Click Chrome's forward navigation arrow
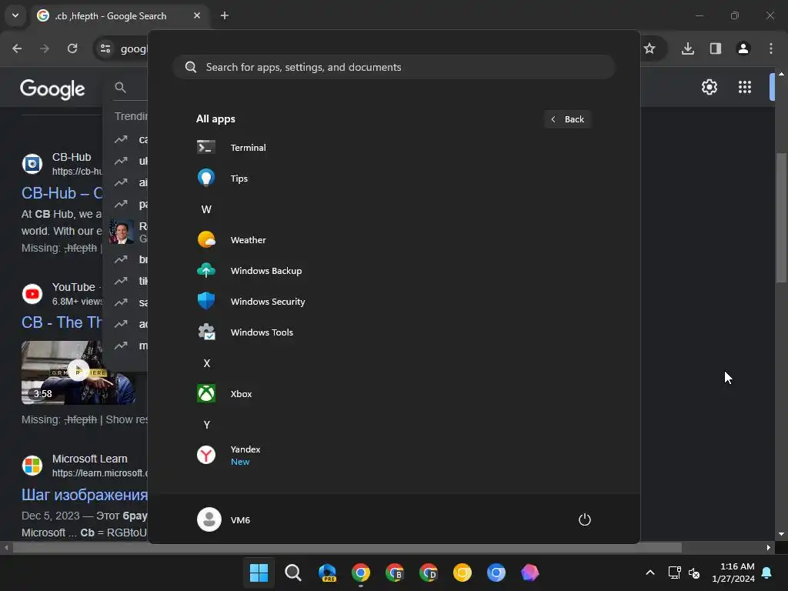The height and width of the screenshot is (591, 788). 45,48
